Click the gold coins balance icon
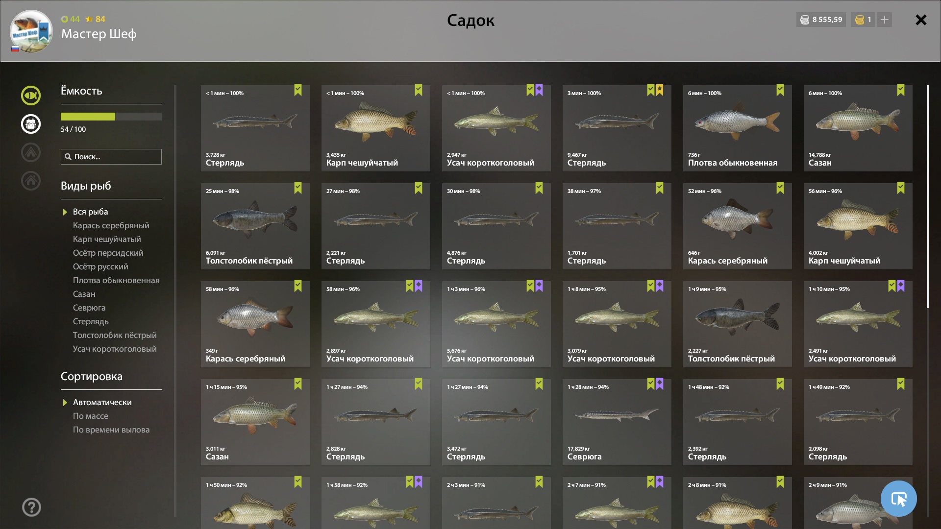This screenshot has width=941, height=529. point(860,20)
